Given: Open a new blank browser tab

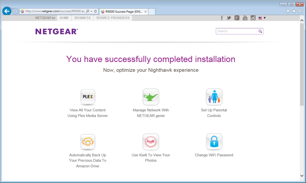Looking at the screenshot, I should pos(152,12).
